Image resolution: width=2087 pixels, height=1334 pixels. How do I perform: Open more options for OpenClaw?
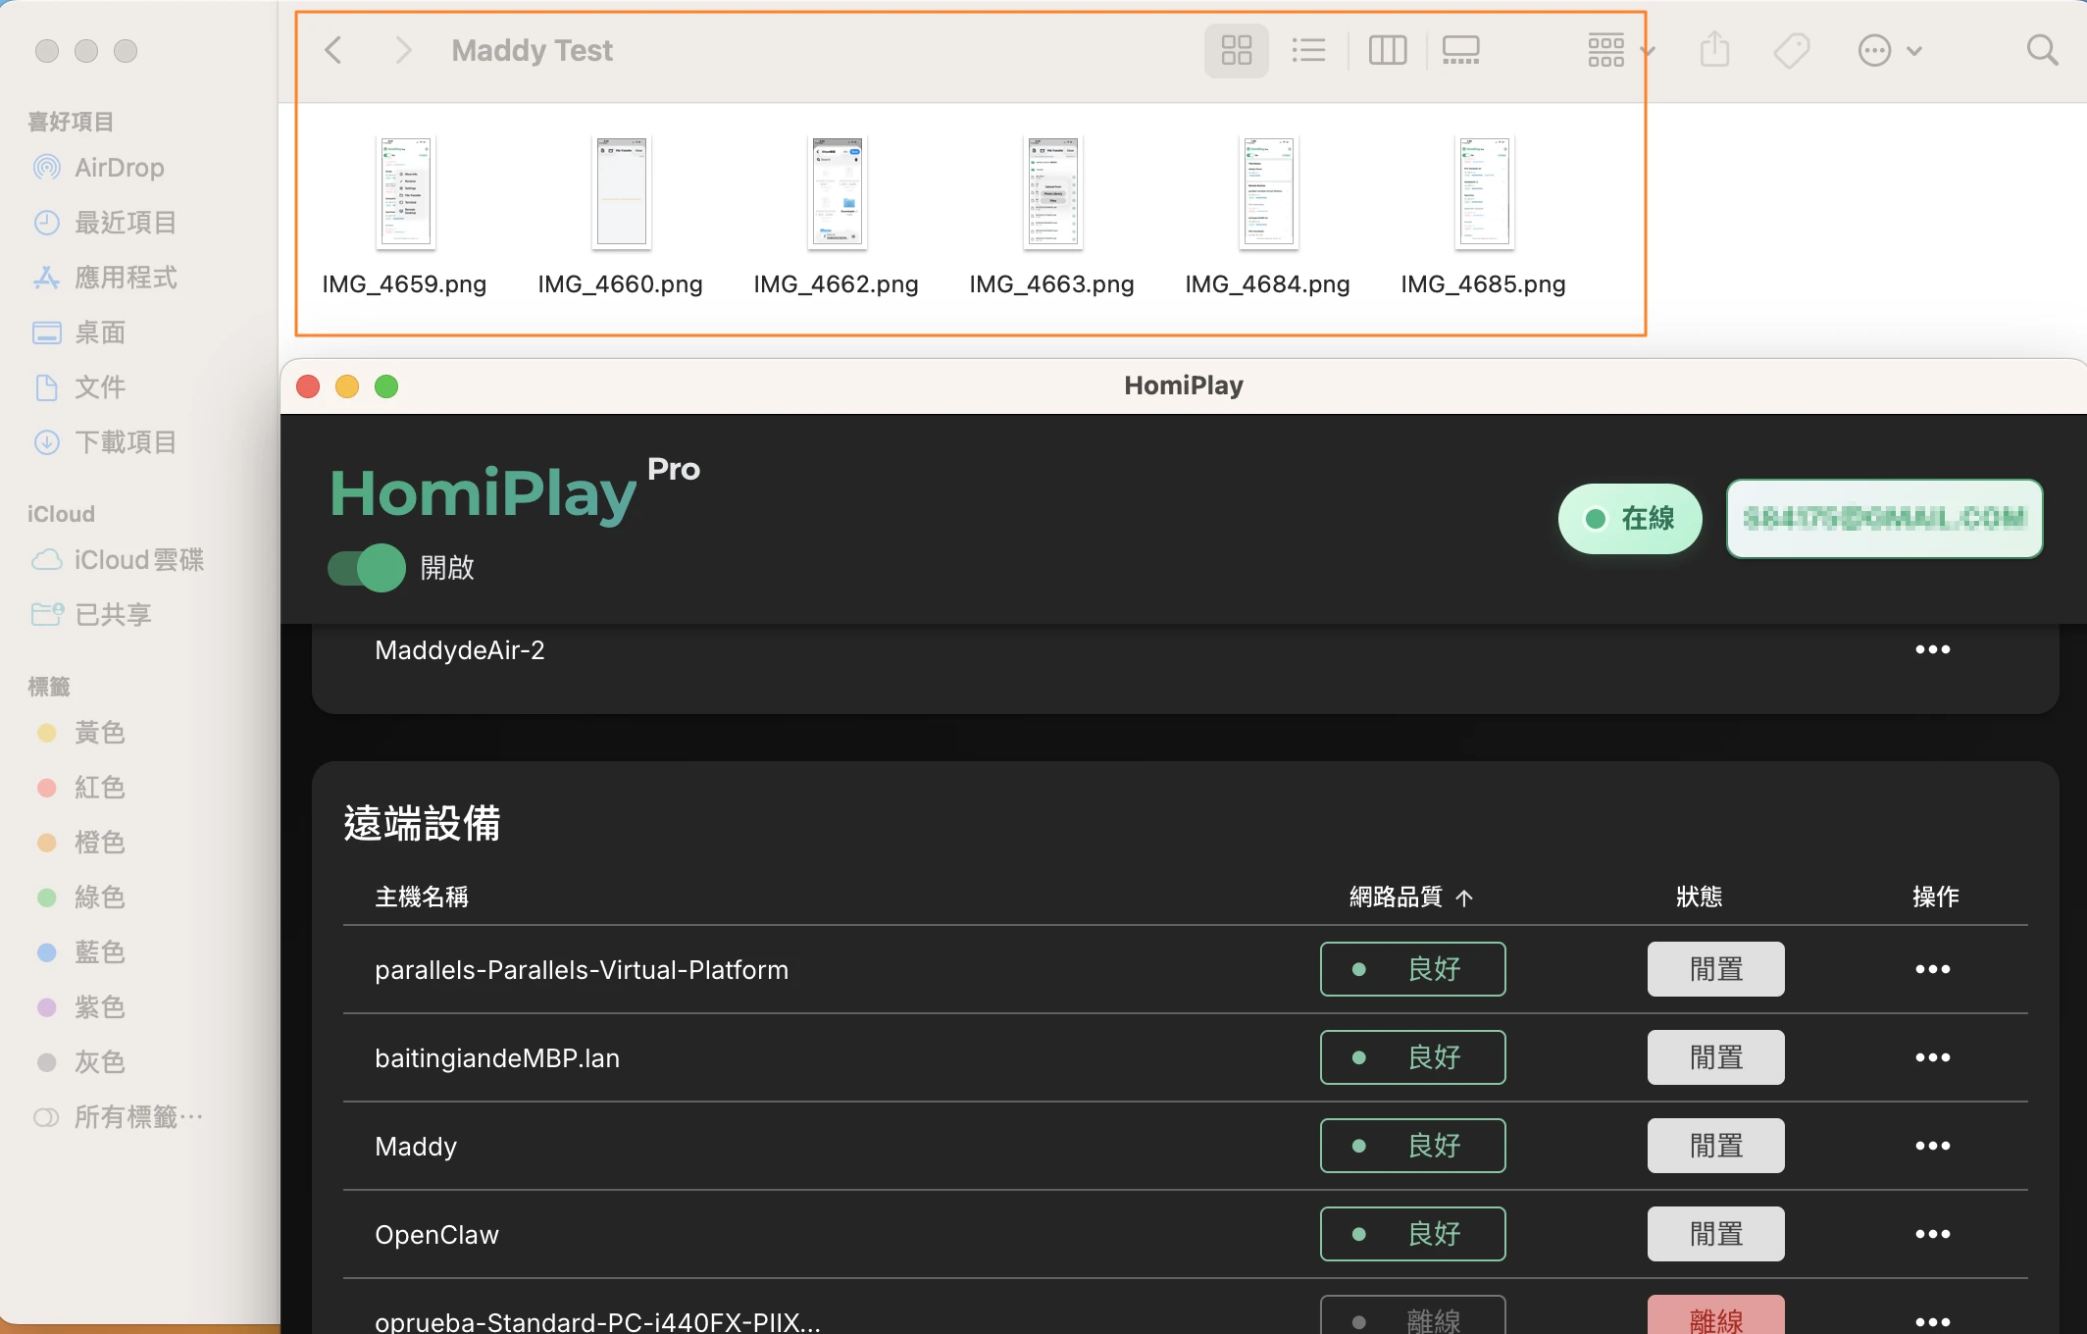point(1932,1234)
